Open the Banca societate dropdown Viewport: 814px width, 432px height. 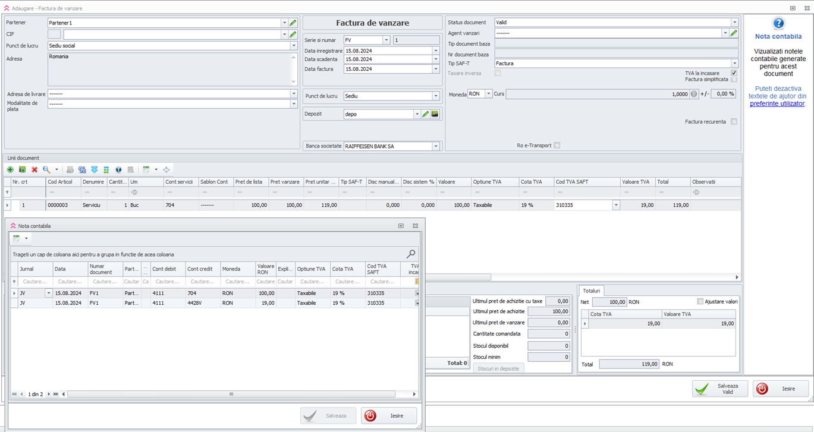pyautogui.click(x=435, y=146)
